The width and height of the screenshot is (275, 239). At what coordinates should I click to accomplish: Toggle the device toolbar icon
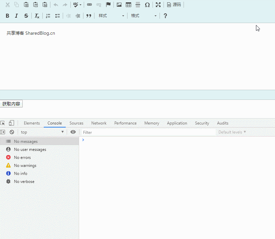pyautogui.click(x=11, y=123)
